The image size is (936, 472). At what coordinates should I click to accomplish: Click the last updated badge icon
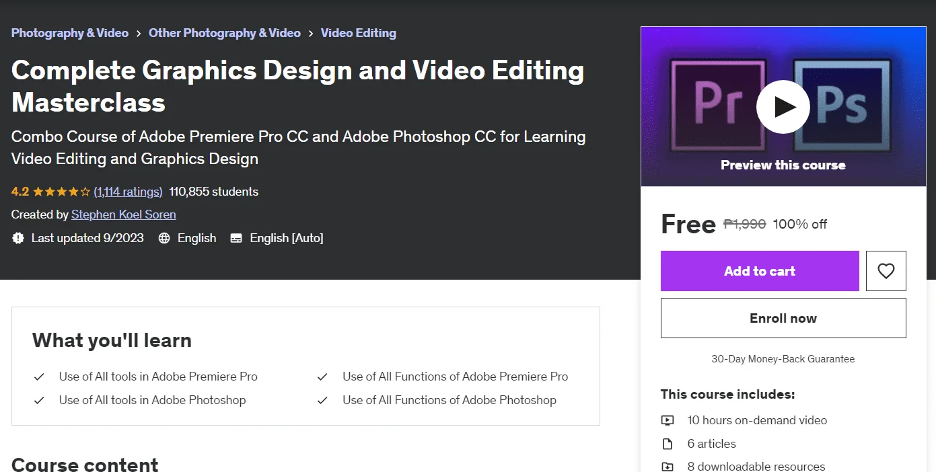[18, 238]
